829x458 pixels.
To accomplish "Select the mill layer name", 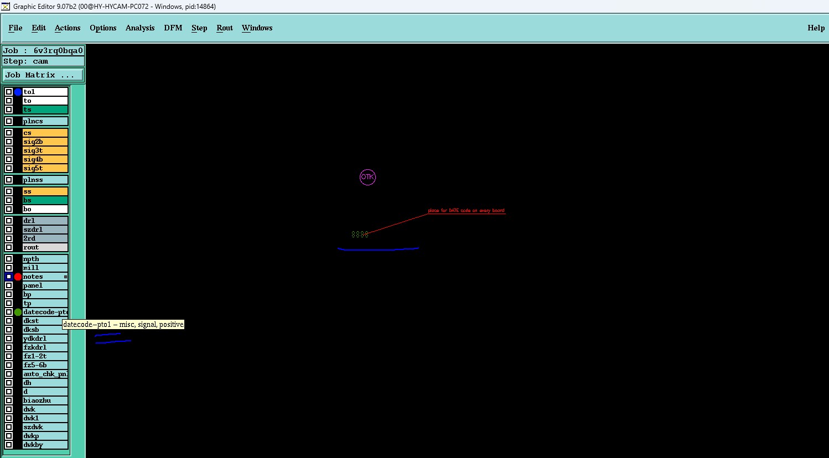I will click(45, 268).
